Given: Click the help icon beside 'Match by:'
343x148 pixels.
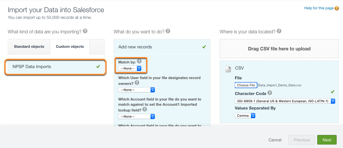Looking at the screenshot, I should click(x=139, y=61).
